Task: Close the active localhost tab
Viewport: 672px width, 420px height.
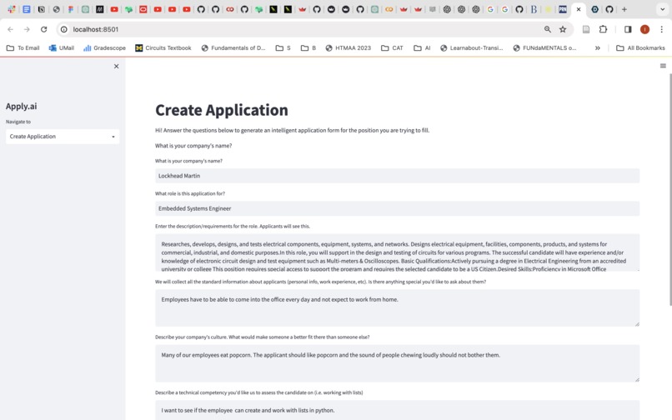Action: pos(579,9)
